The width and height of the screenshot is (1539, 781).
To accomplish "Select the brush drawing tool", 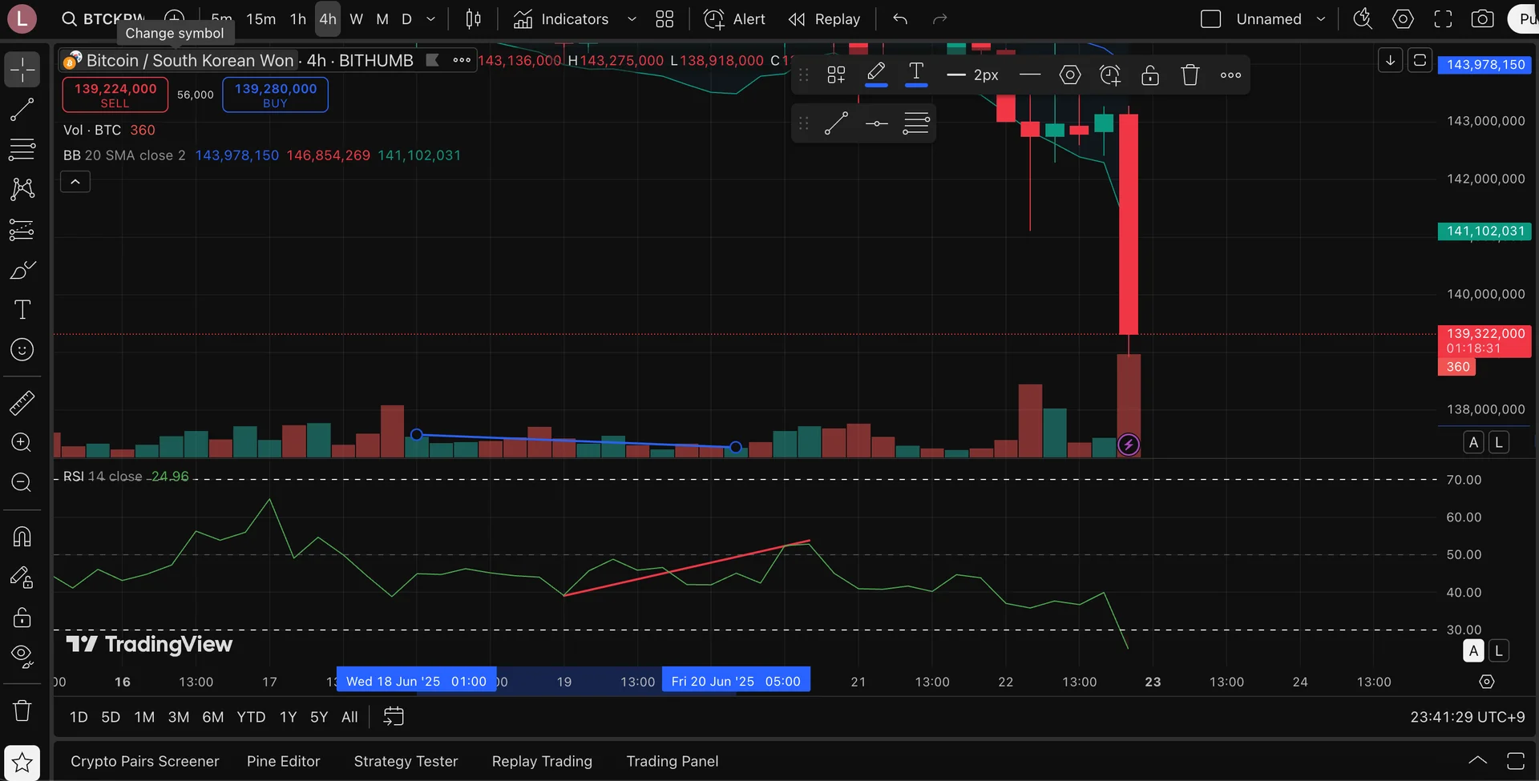I will [x=22, y=270].
